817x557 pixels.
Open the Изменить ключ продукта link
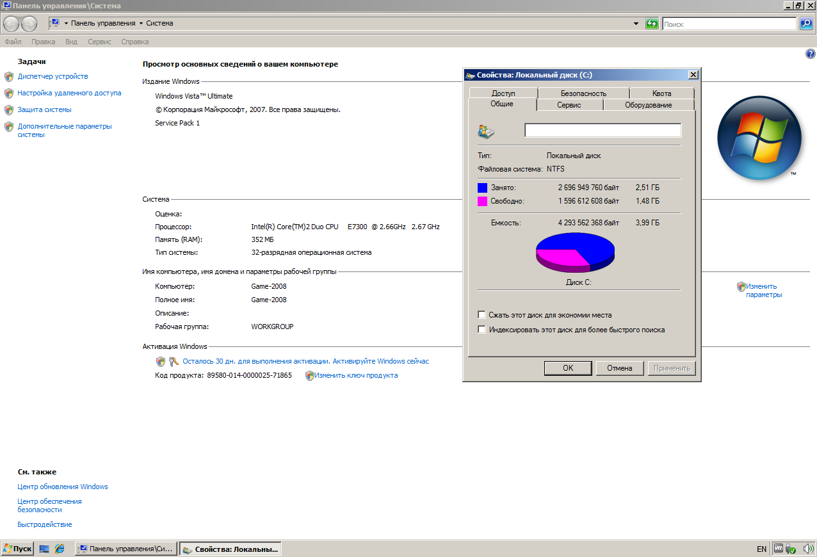(x=355, y=376)
